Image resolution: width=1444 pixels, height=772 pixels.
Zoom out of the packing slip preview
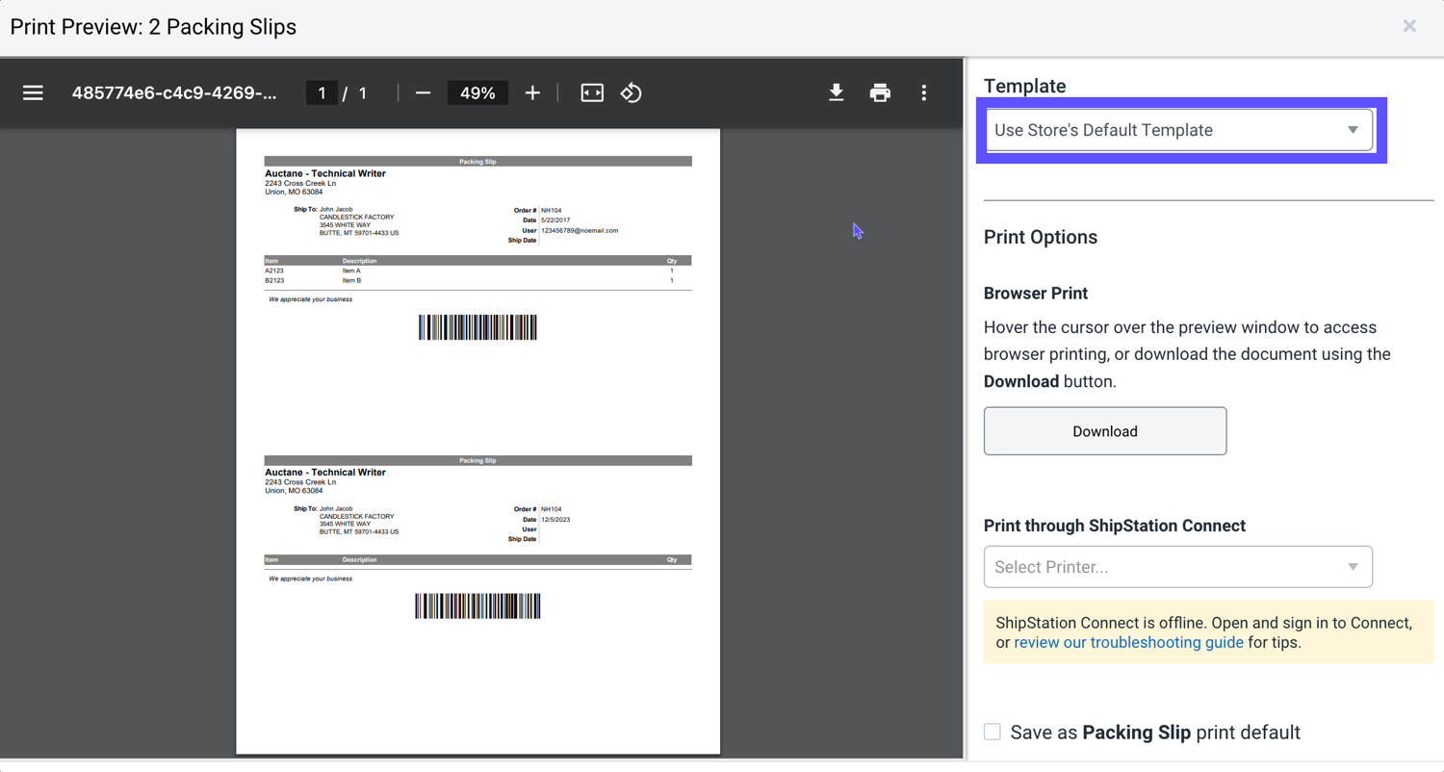pyautogui.click(x=422, y=92)
